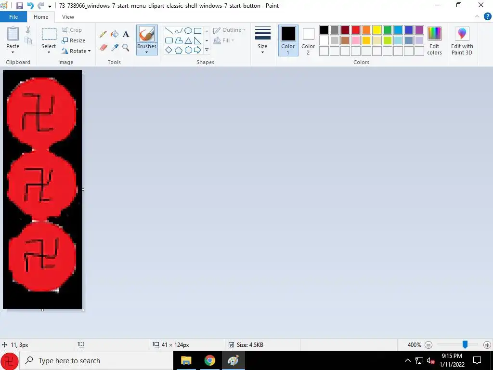Pick the white color swatch

tap(324, 40)
